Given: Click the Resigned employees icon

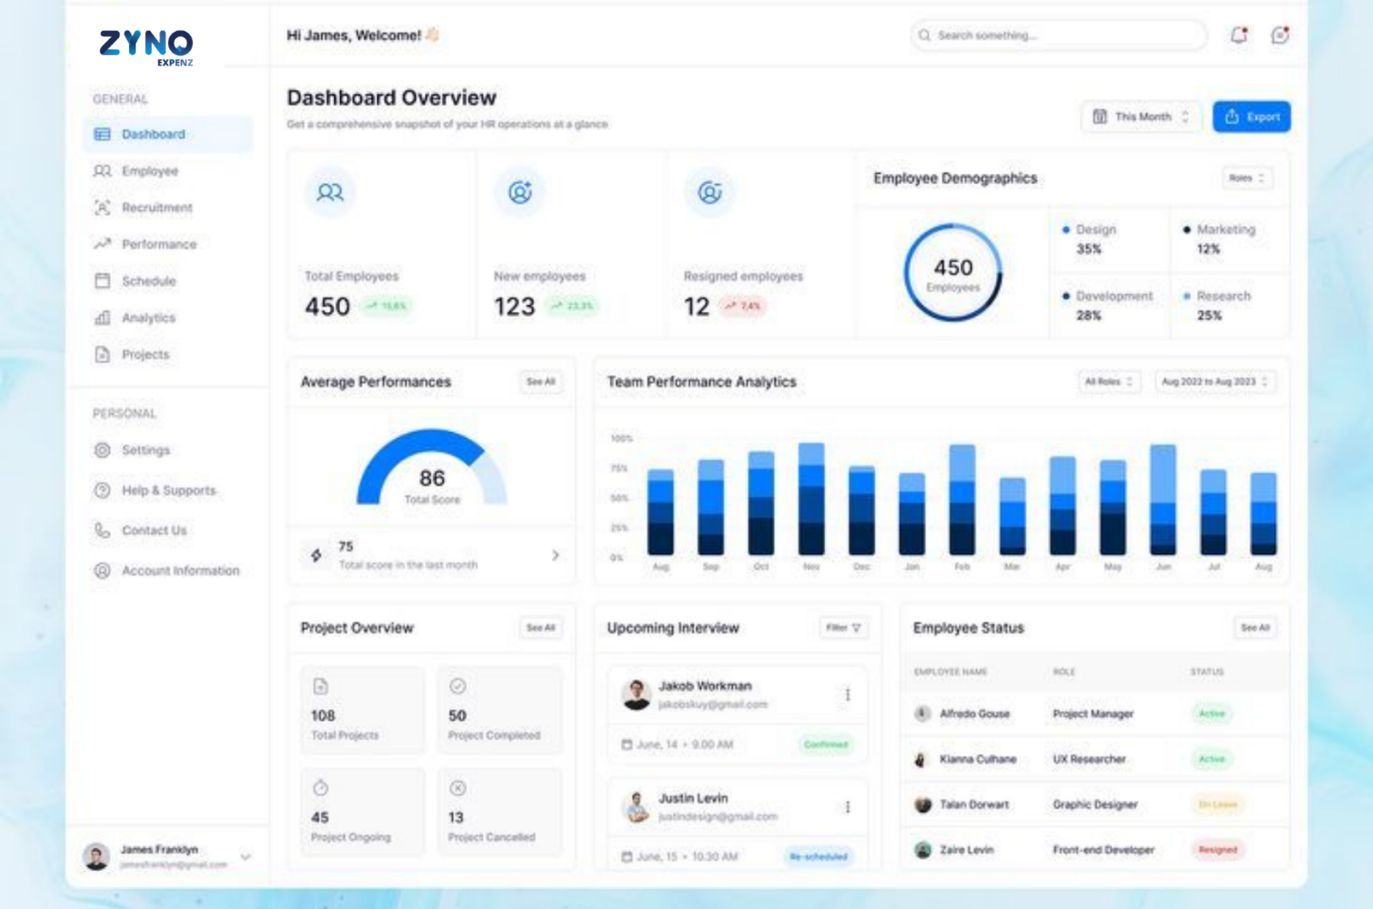Looking at the screenshot, I should (x=709, y=192).
